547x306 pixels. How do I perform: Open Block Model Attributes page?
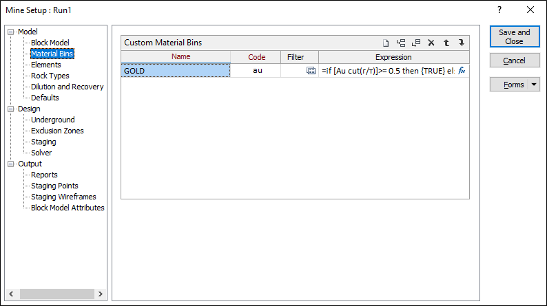tap(68, 208)
